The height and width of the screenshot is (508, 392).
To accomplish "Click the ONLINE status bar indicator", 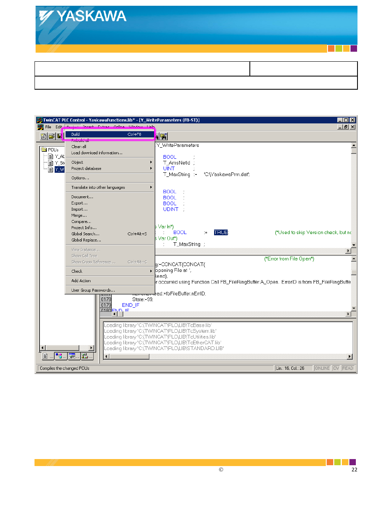I will coord(322,368).
